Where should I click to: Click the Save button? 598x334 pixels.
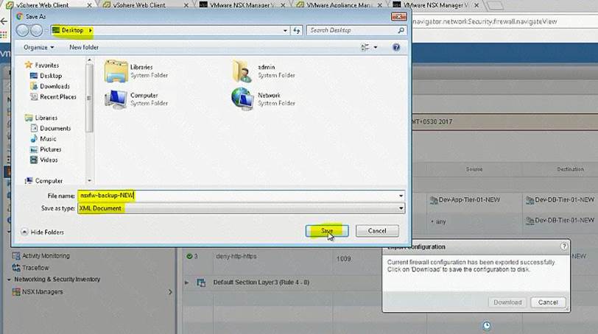(327, 231)
